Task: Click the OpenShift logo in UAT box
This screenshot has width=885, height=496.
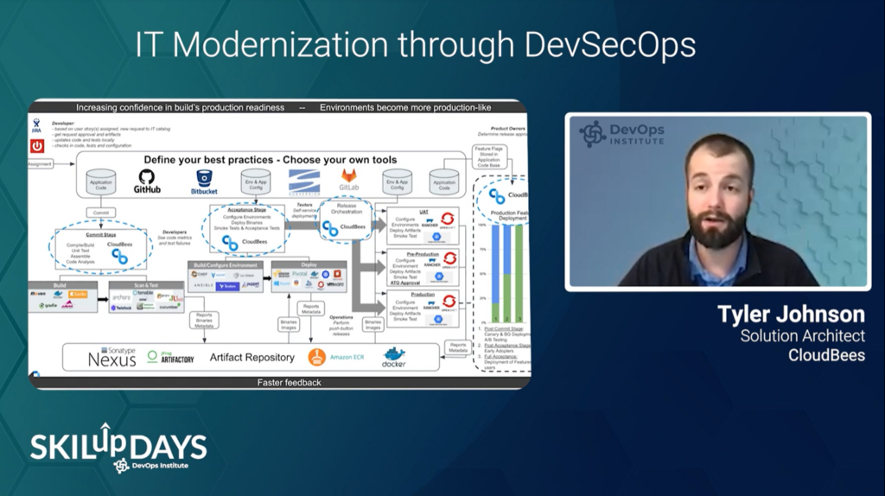Action: tap(449, 220)
